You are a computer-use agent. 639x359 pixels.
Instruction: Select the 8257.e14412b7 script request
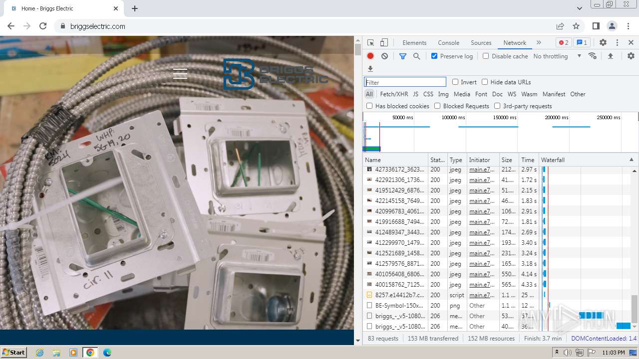496,295
